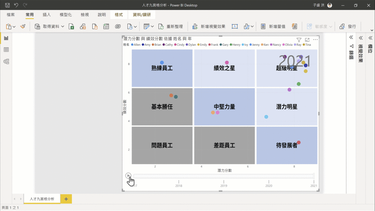The width and height of the screenshot is (375, 211).
Task: Click the 2019 timeline marker
Action: tap(224, 184)
